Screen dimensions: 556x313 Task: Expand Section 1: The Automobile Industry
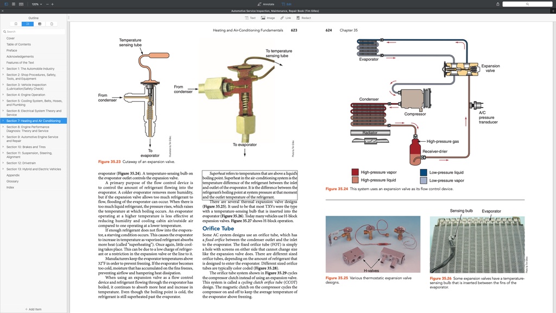click(3, 68)
